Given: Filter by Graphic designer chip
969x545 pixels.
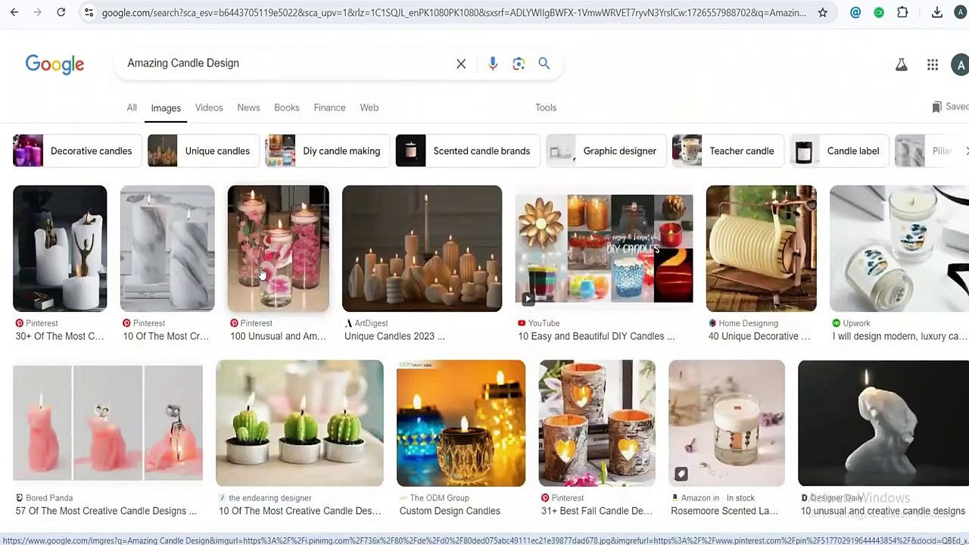Looking at the screenshot, I should [605, 151].
